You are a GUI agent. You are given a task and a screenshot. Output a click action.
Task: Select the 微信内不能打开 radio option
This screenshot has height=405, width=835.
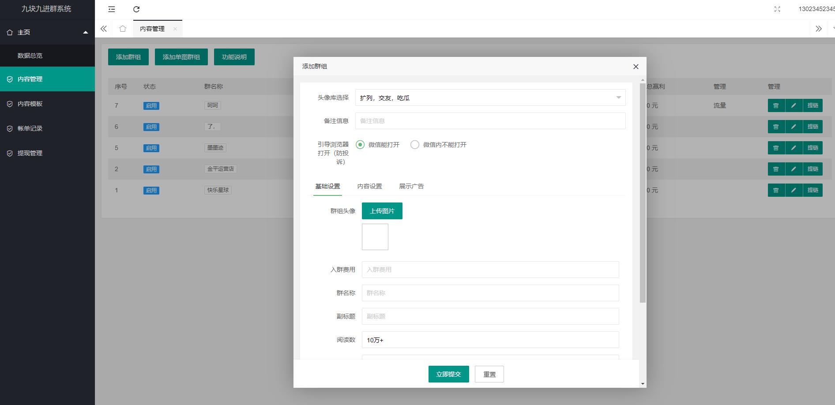pyautogui.click(x=415, y=145)
